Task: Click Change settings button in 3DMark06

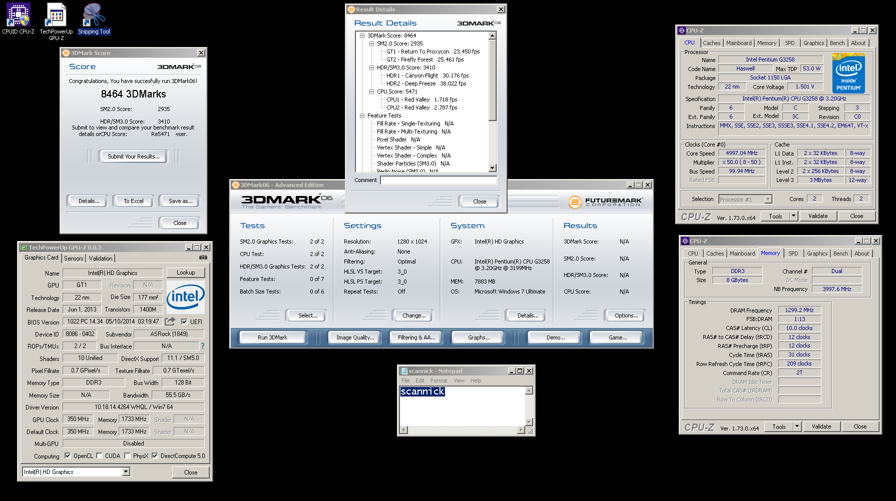Action: [414, 315]
